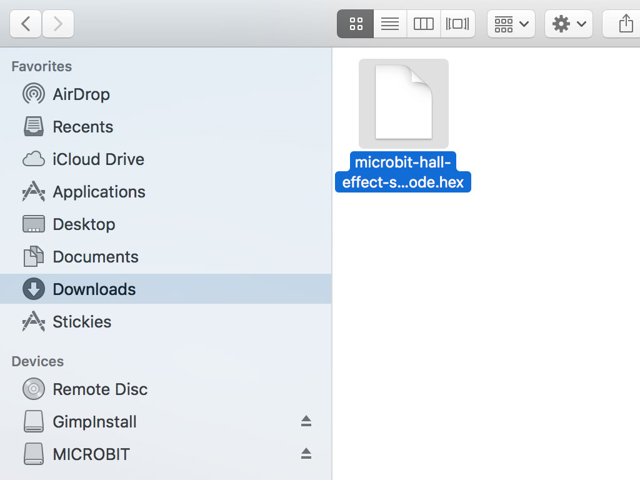Open iCloud Drive label in sidebar

click(98, 159)
